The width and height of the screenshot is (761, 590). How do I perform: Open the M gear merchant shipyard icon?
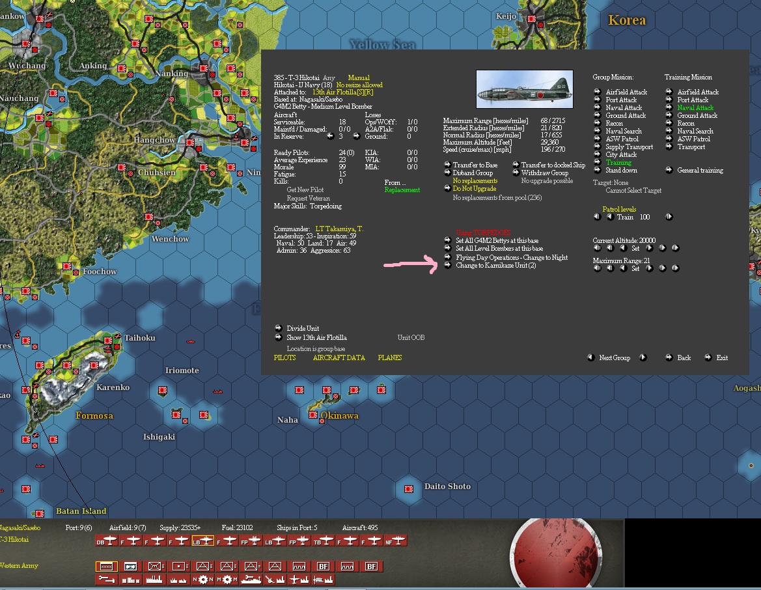(x=227, y=580)
